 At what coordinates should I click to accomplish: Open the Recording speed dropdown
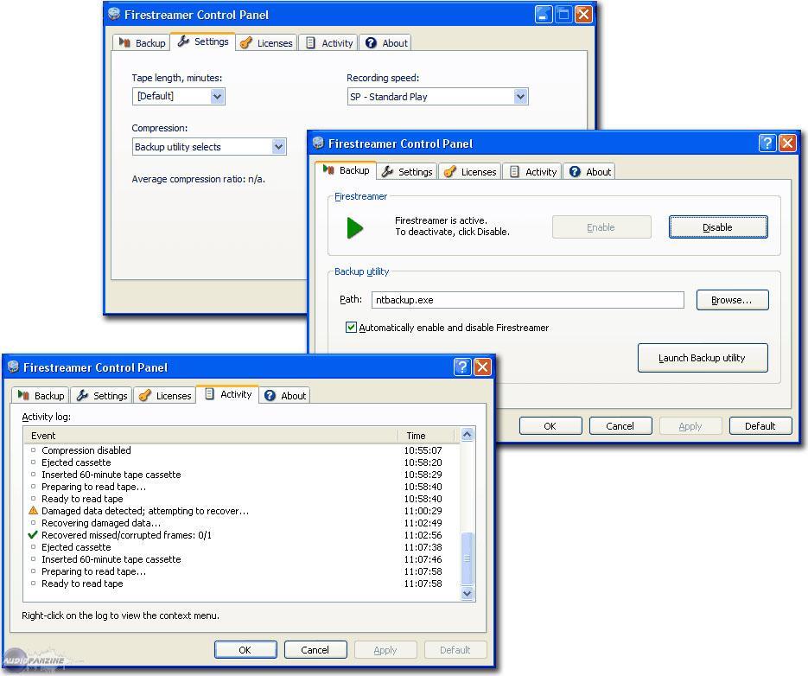click(519, 96)
